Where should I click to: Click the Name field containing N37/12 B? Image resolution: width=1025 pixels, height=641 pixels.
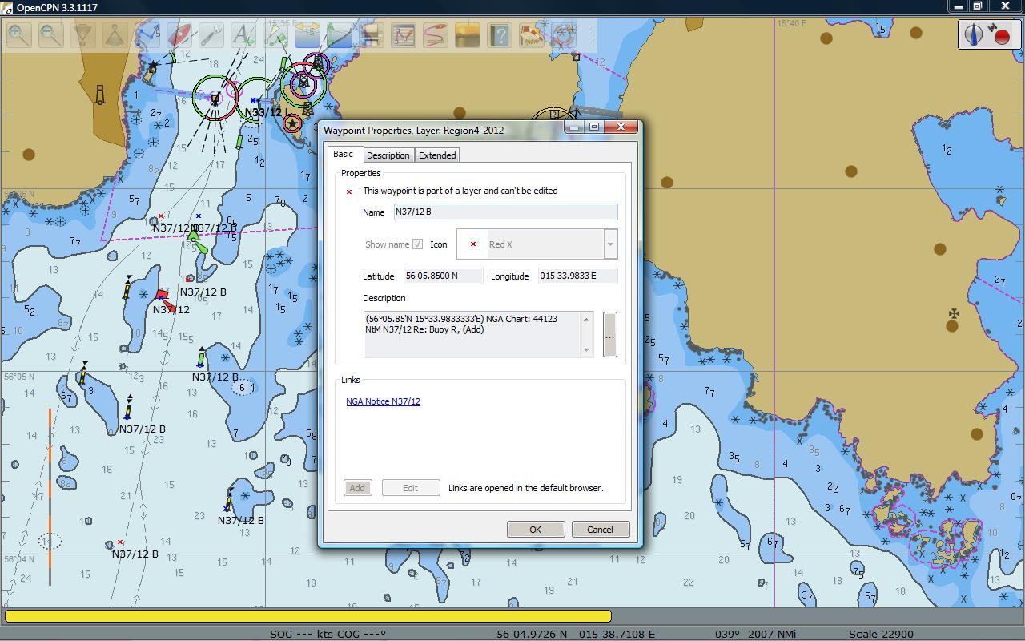pos(506,212)
